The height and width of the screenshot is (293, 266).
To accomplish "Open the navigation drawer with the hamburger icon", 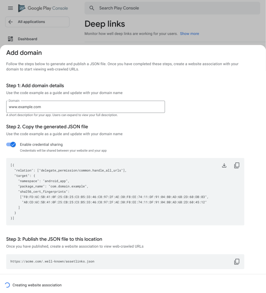I will tap(10, 8).
